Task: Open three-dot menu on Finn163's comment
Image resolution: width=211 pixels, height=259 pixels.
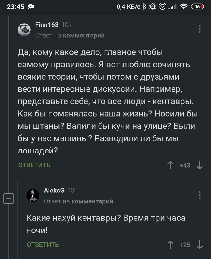Action: click(200, 29)
